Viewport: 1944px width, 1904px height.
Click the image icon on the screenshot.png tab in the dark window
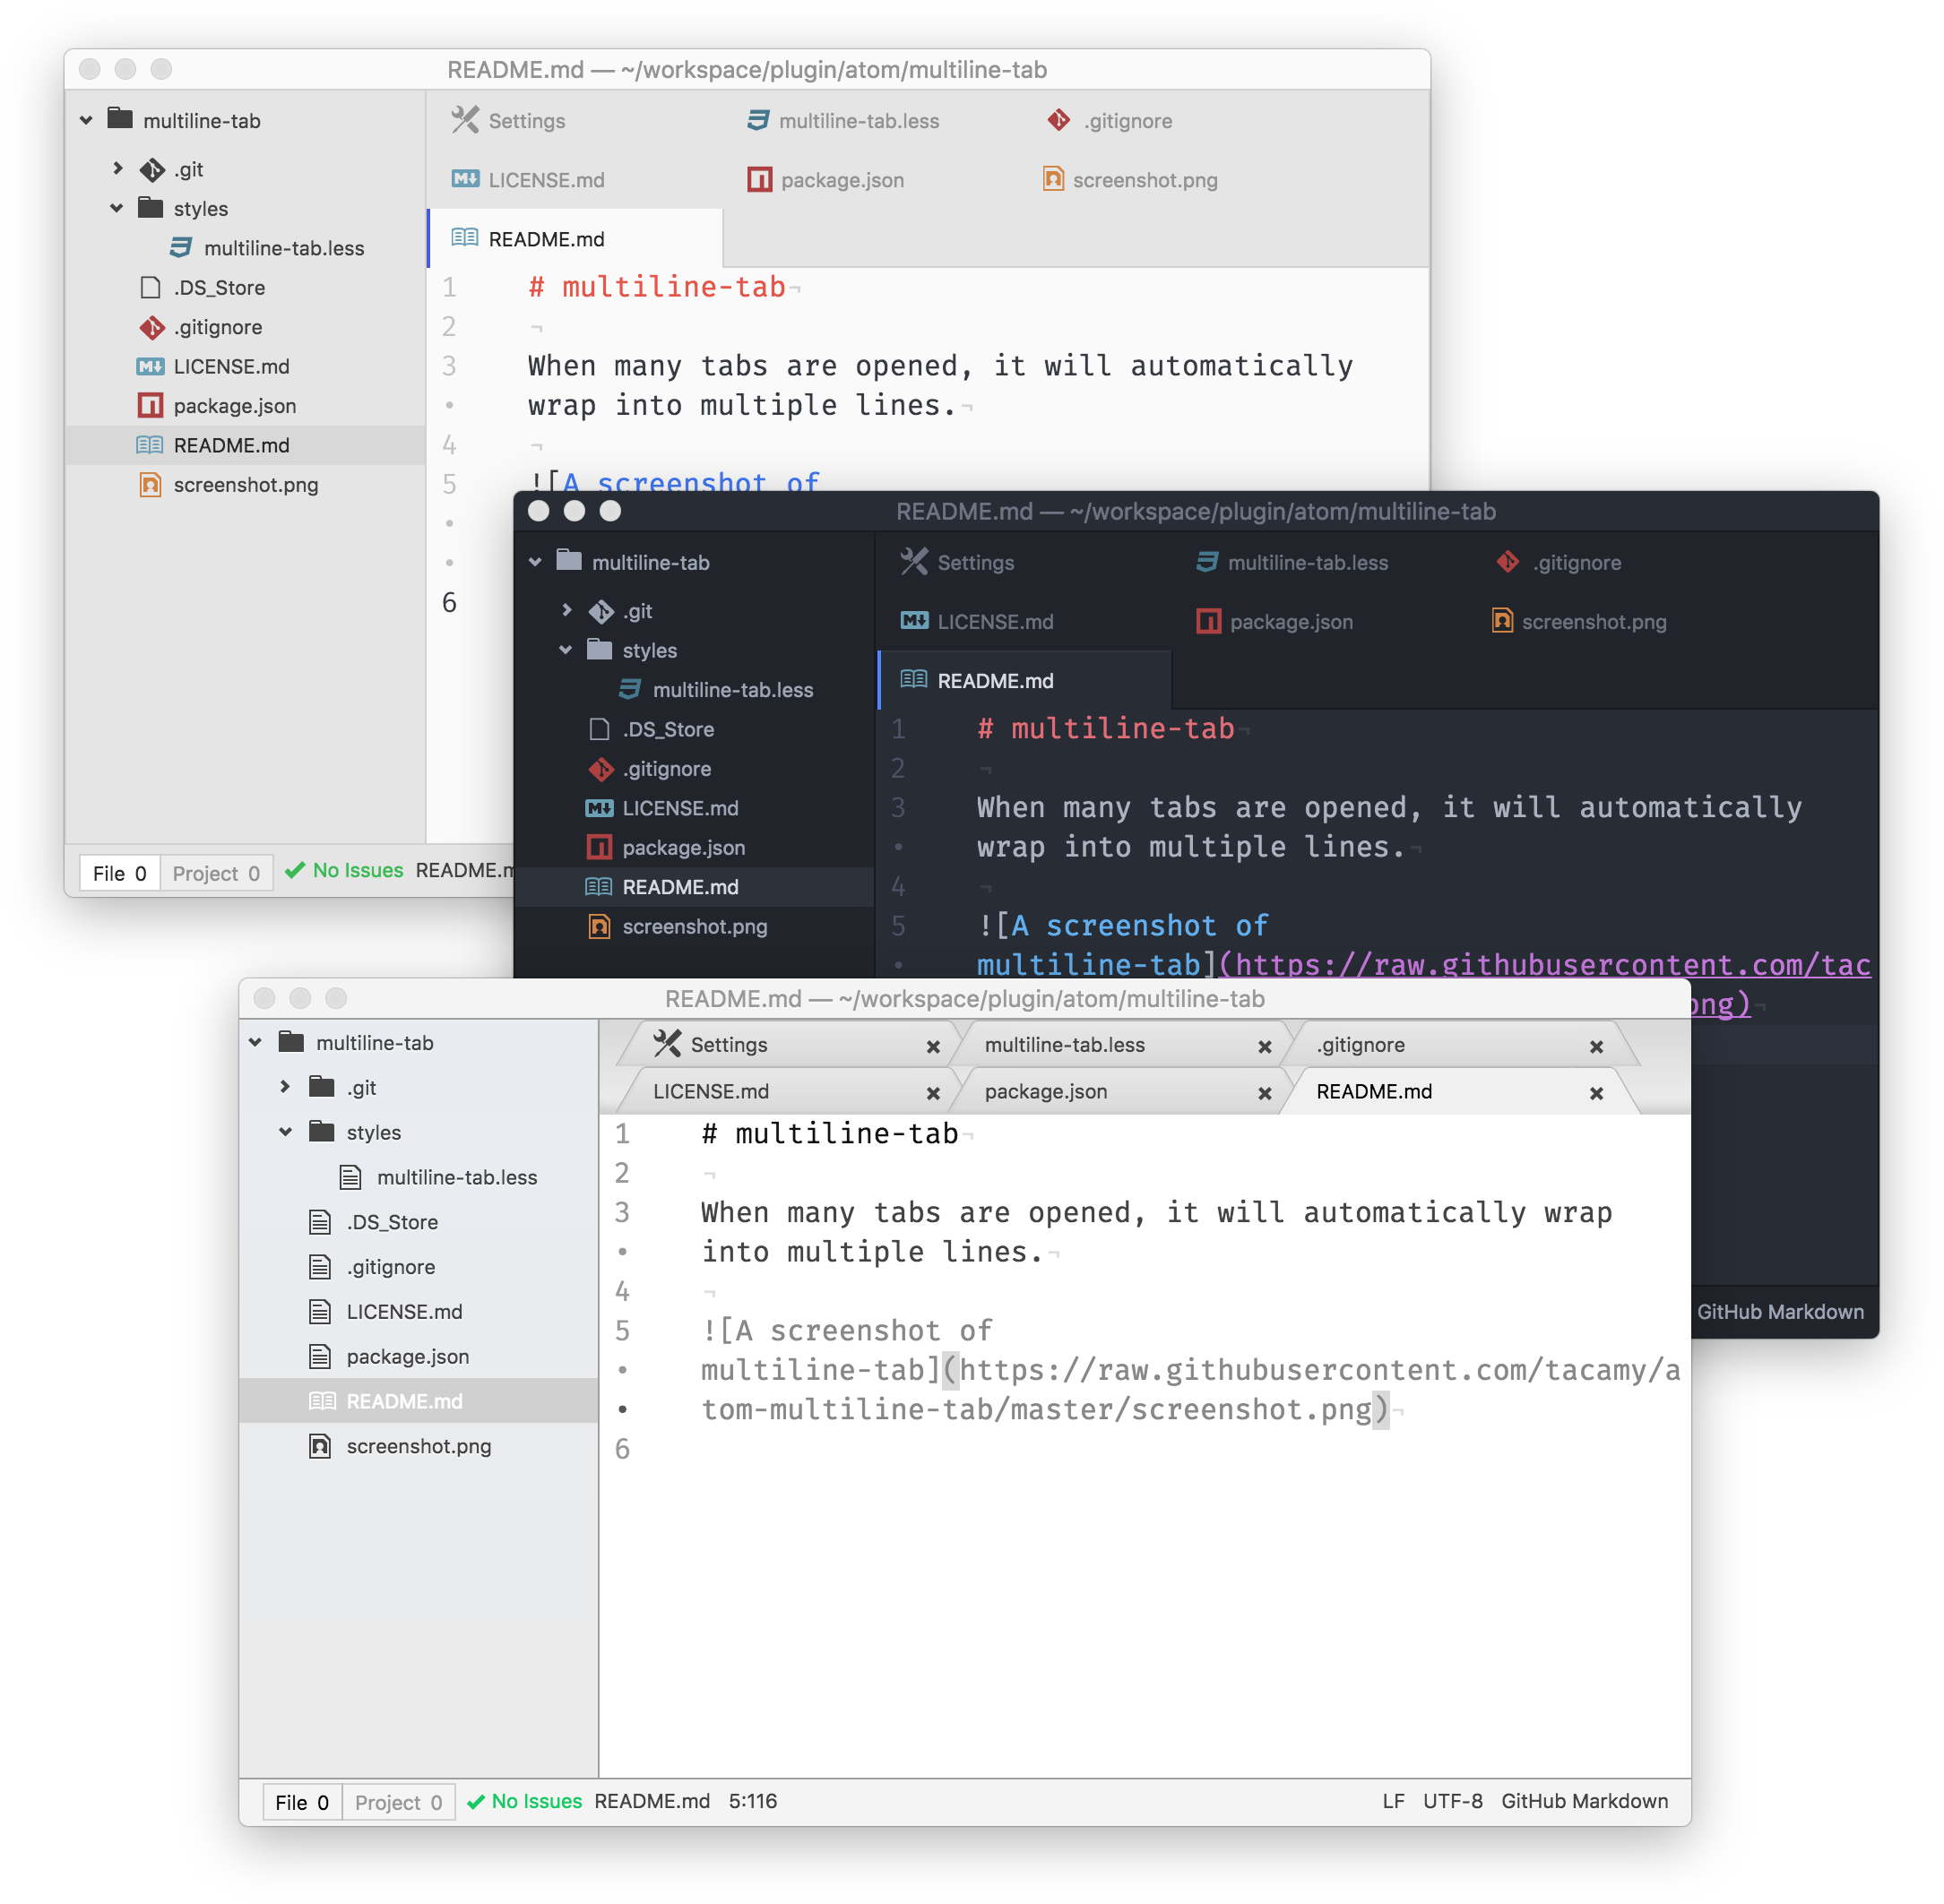pyautogui.click(x=1502, y=621)
